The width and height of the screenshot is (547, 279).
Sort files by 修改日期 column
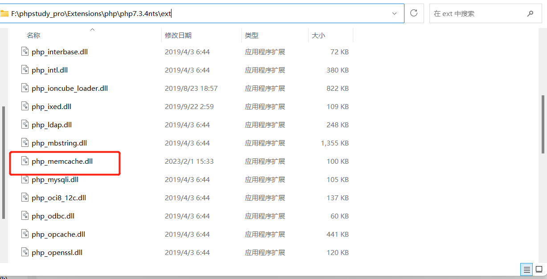(x=178, y=36)
